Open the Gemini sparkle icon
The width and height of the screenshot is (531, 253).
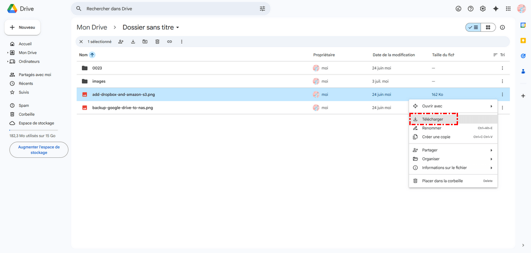tap(496, 9)
